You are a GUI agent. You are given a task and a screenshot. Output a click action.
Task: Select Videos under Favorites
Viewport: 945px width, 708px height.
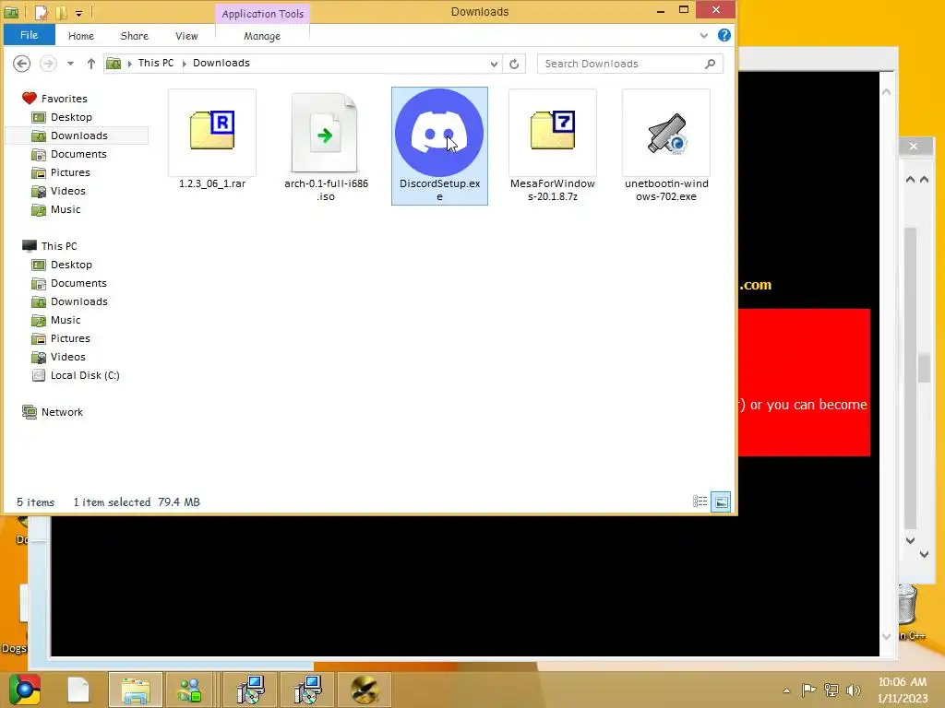[67, 191]
